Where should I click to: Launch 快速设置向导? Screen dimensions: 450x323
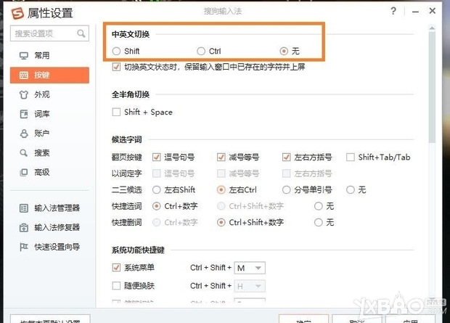[57, 247]
